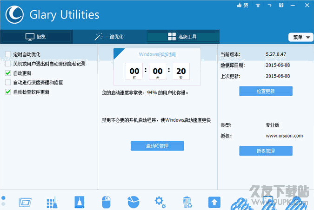Click the Glary Utilities title text

coord(64,15)
